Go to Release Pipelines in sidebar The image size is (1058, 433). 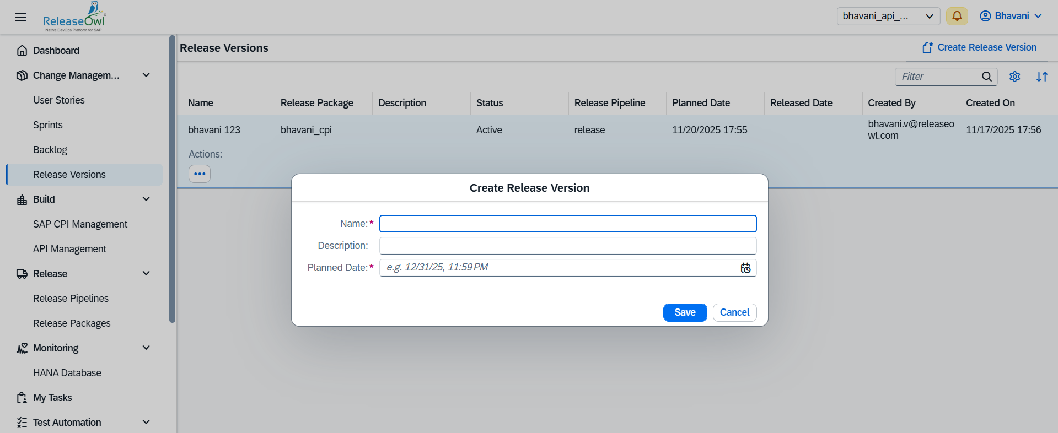coord(71,299)
